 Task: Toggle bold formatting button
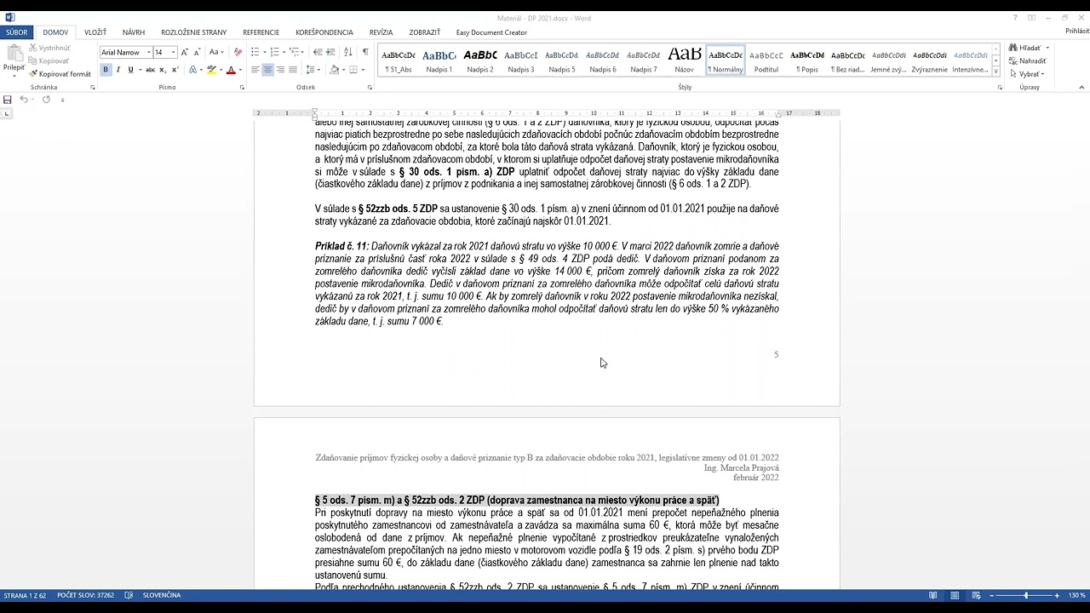tap(106, 70)
